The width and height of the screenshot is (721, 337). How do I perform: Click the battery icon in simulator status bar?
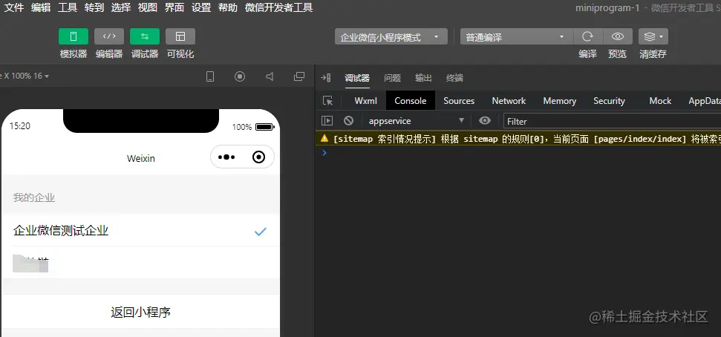click(265, 126)
